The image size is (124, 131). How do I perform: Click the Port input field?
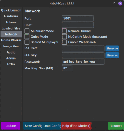pyautogui.click(x=78, y=18)
